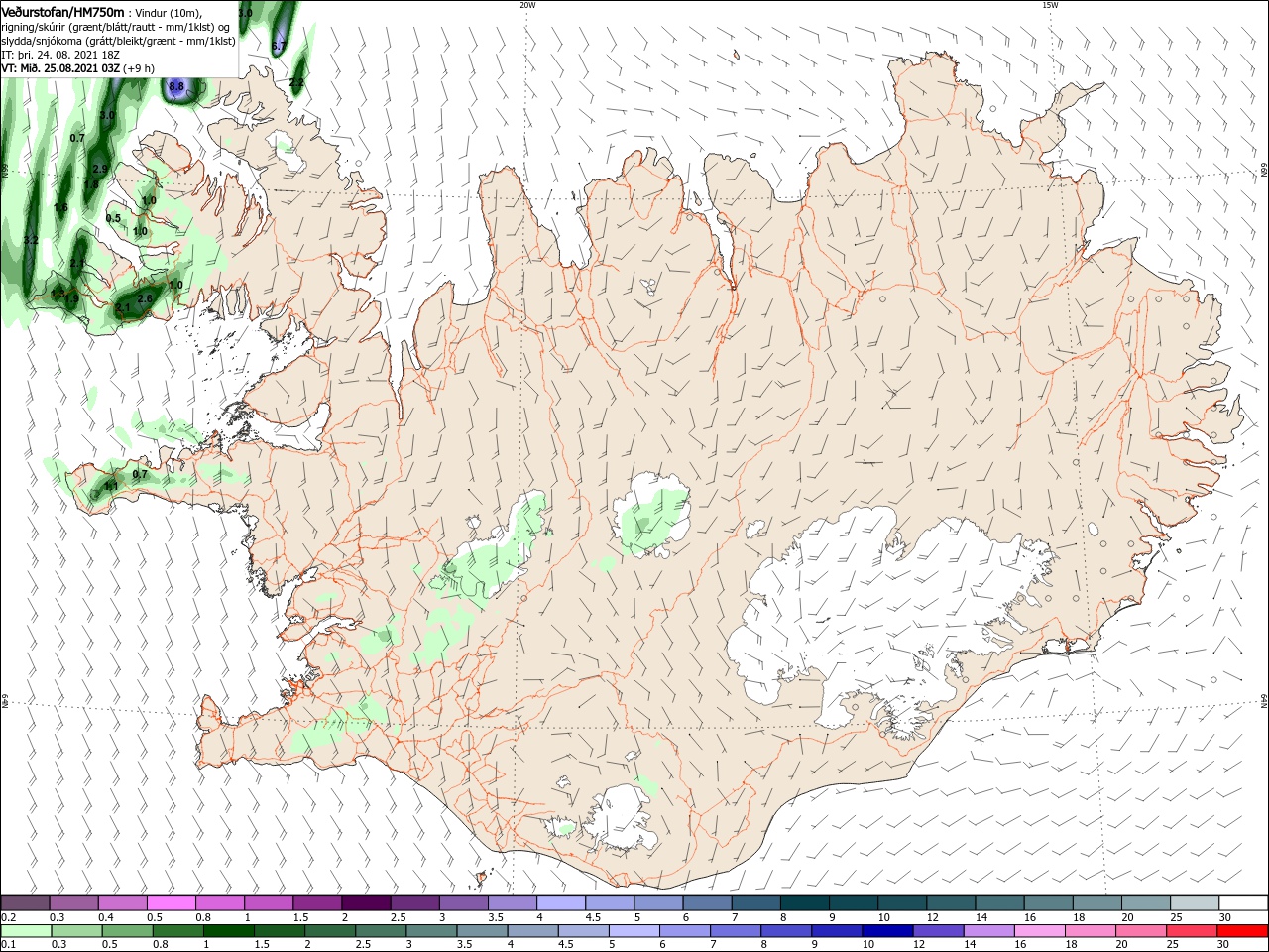Click the 20W longitude label at top
The width and height of the screenshot is (1269, 952).
click(527, 5)
